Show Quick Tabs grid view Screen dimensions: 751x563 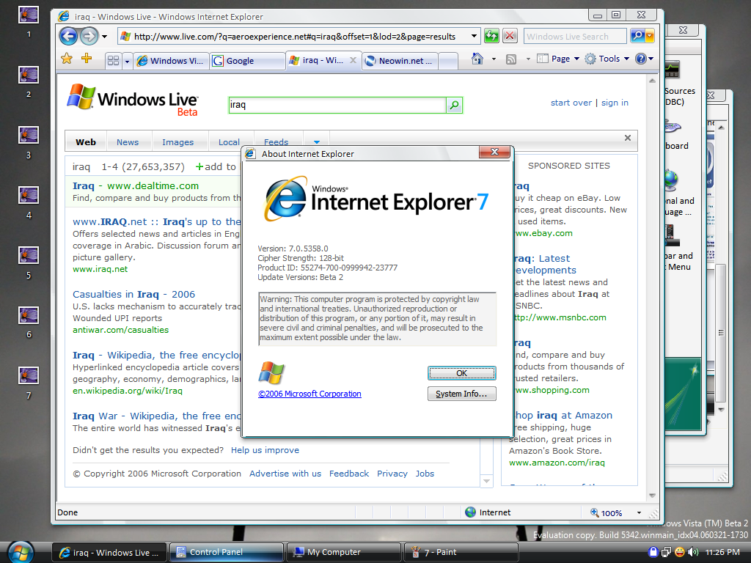click(x=114, y=61)
